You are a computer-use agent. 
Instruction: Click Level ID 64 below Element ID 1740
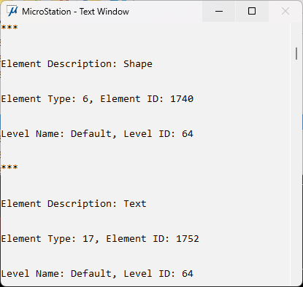click(188, 134)
